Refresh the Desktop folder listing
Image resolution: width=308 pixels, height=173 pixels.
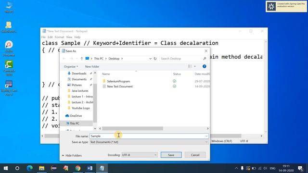[155, 59]
